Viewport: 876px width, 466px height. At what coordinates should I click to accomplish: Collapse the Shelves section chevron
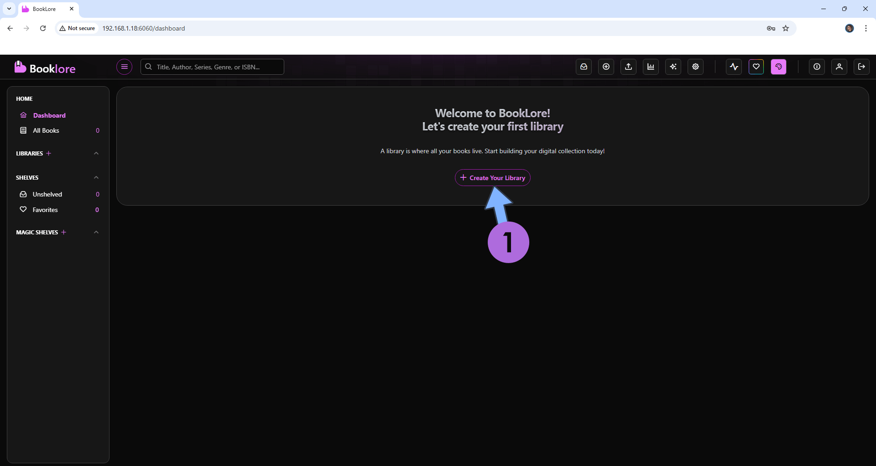pyautogui.click(x=96, y=177)
